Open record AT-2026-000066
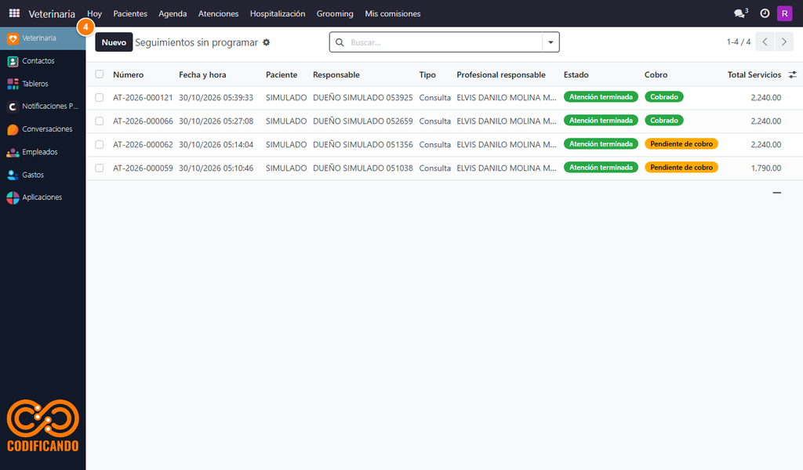This screenshot has height=470, width=803. pyautogui.click(x=143, y=121)
